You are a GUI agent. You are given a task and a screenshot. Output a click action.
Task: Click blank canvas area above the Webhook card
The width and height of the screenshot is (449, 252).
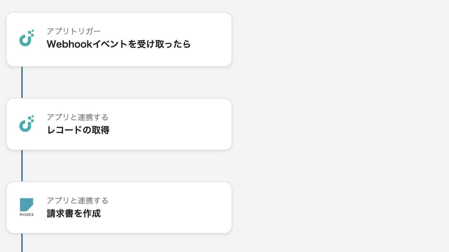[119, 5]
